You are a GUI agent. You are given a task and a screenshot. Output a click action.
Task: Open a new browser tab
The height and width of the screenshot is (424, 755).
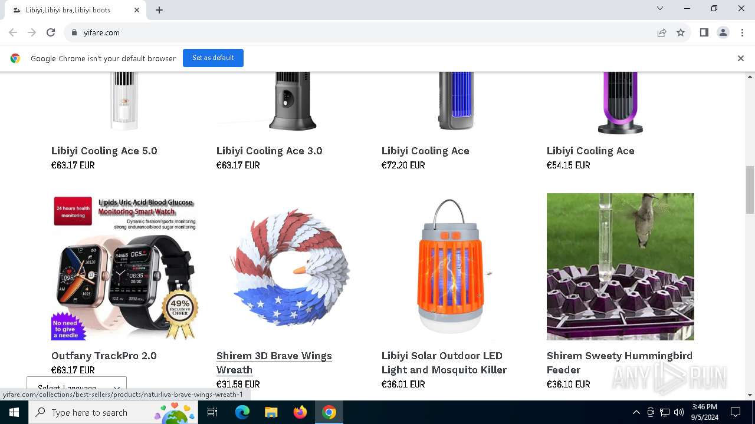click(x=159, y=10)
